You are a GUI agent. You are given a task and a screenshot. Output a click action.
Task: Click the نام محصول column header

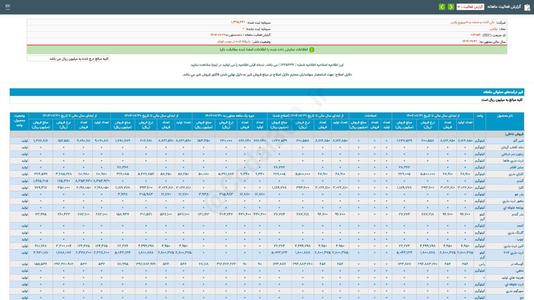click(x=505, y=115)
